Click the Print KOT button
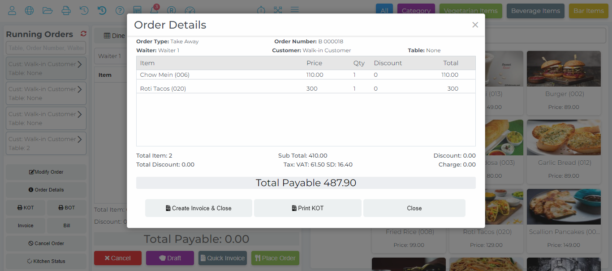This screenshot has width=612, height=271. point(307,208)
